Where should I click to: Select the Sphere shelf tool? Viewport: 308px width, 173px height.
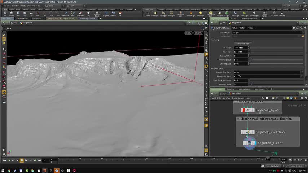[x=12, y=14]
